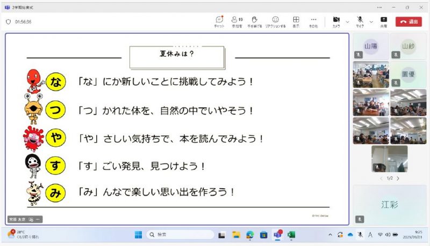Toggle the camera (カメラ) on

[336, 21]
